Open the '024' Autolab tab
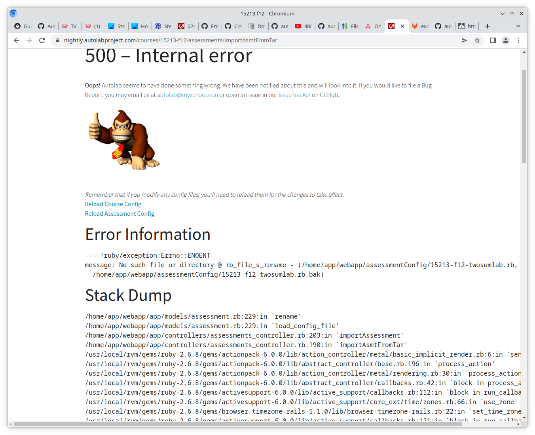This screenshot has height=435, width=535. pyautogui.click(x=186, y=26)
